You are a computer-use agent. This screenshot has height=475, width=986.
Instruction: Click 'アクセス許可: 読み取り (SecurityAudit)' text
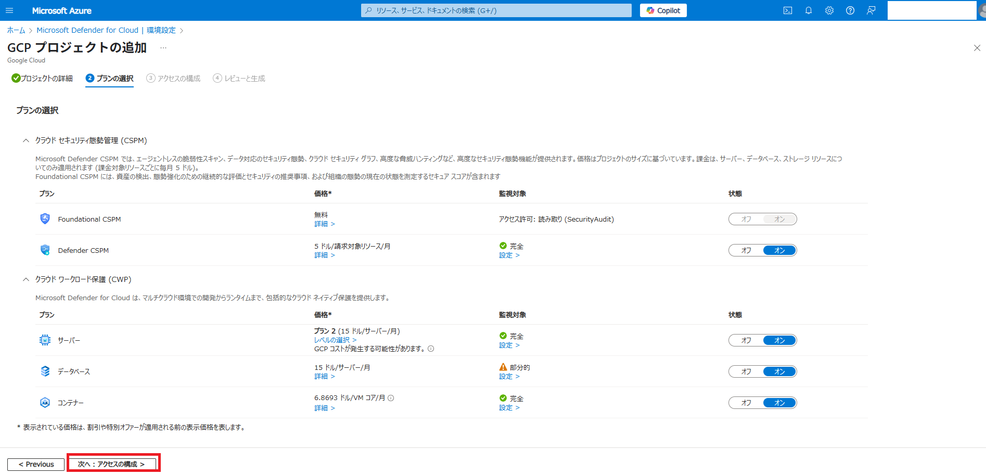tap(556, 219)
